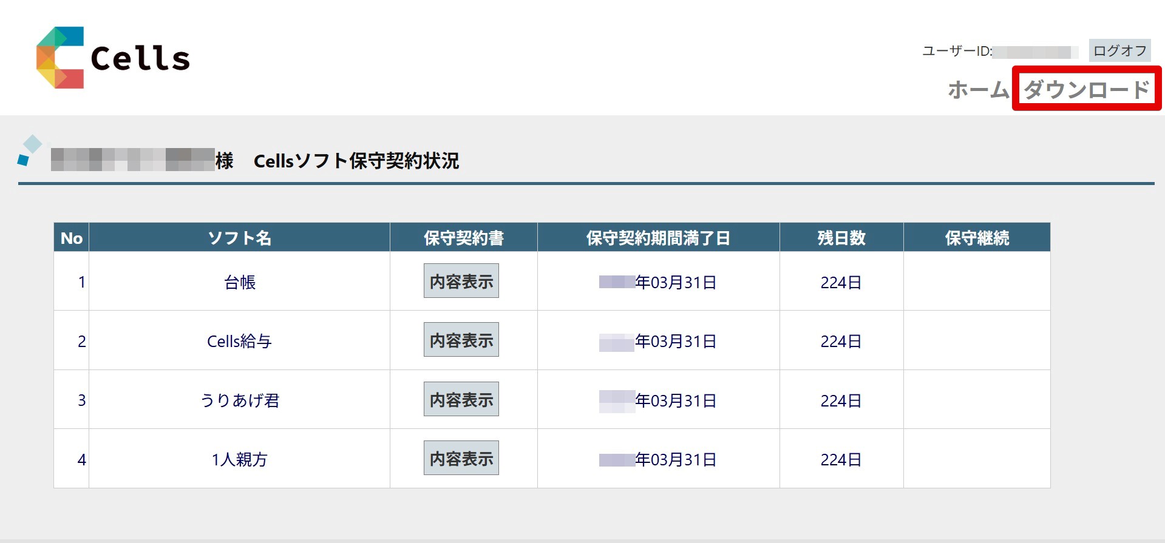Image resolution: width=1165 pixels, height=543 pixels.
Task: Open 内容表示 for うりあげ君
Action: click(x=461, y=399)
